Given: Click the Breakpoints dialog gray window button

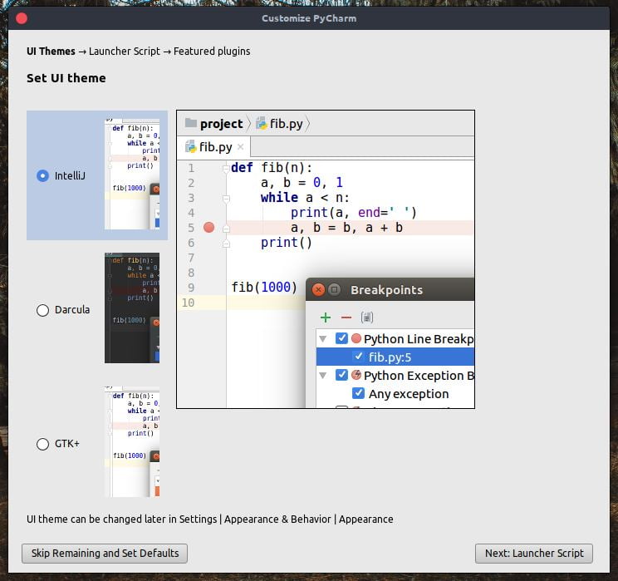Looking at the screenshot, I should coord(334,289).
